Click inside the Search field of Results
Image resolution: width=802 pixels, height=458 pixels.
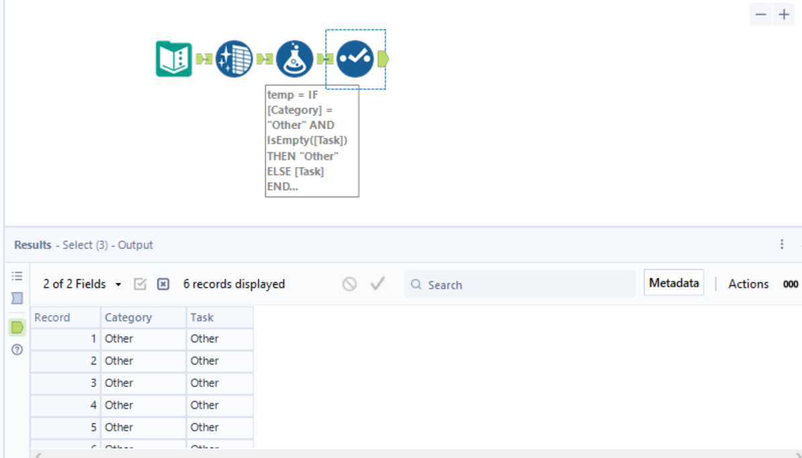(x=470, y=285)
